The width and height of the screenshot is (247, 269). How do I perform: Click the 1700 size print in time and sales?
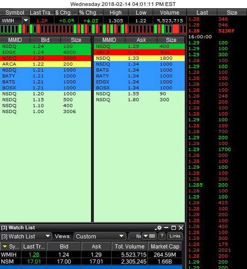click(x=225, y=149)
